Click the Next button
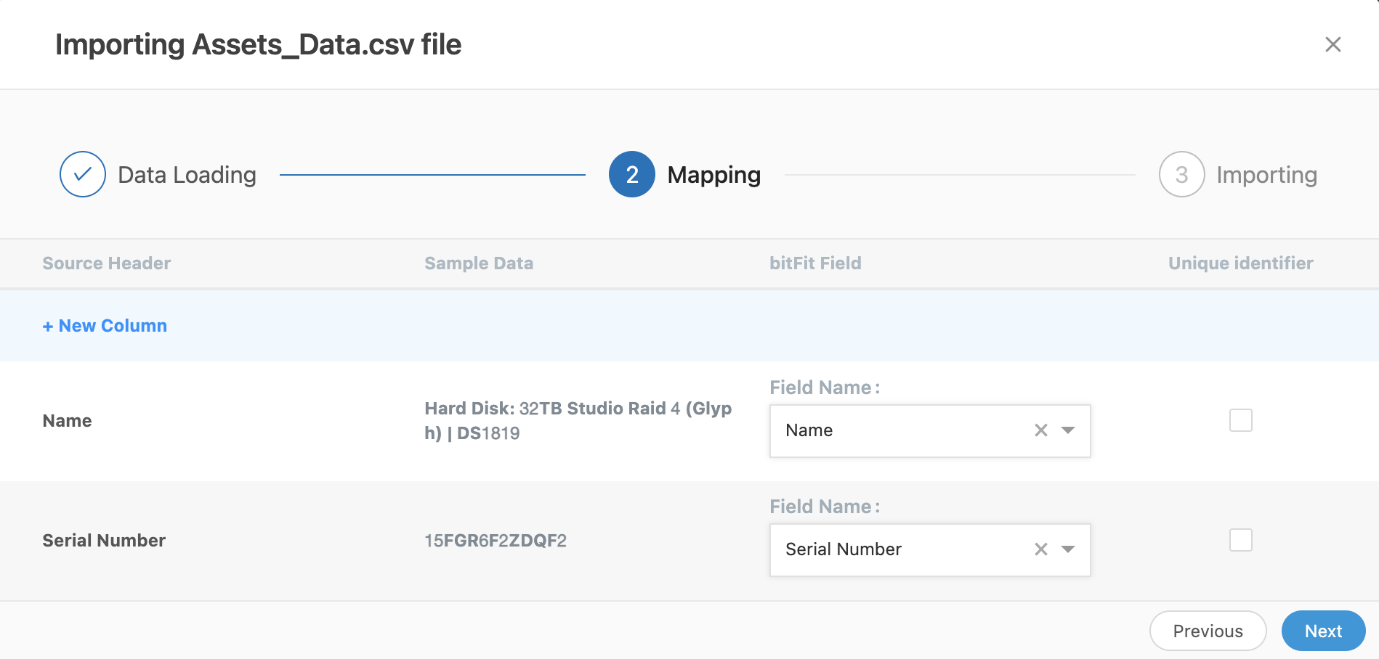The width and height of the screenshot is (1379, 659). pyautogui.click(x=1323, y=631)
